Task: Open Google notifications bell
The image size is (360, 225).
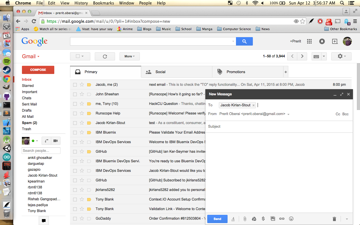Action: pyautogui.click(x=322, y=41)
